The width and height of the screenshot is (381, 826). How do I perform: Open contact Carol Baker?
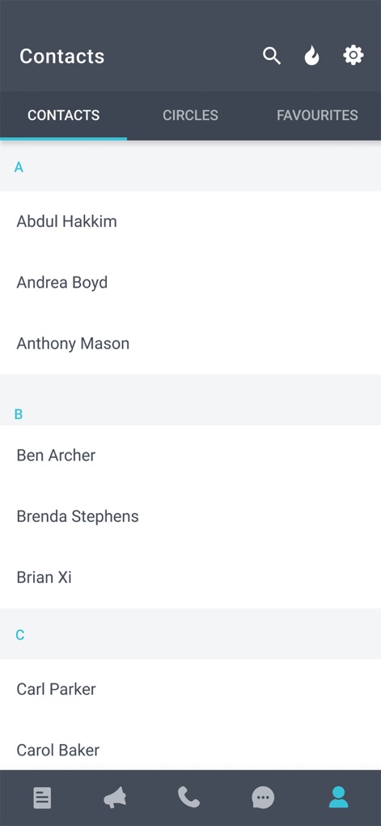[190, 747]
